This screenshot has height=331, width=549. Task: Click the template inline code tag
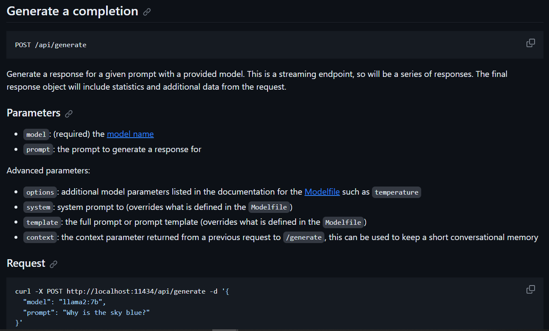tap(42, 222)
